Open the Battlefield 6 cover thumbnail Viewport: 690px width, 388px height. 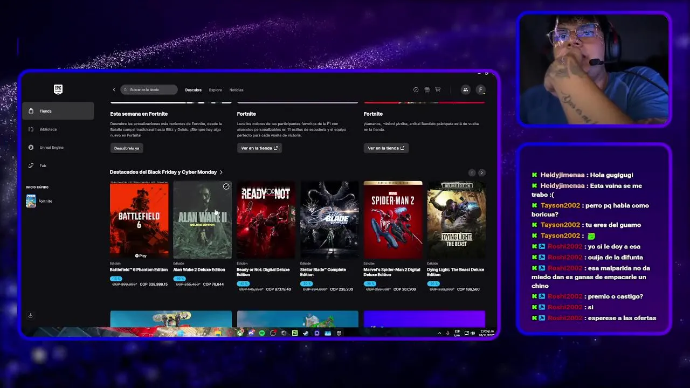139,220
